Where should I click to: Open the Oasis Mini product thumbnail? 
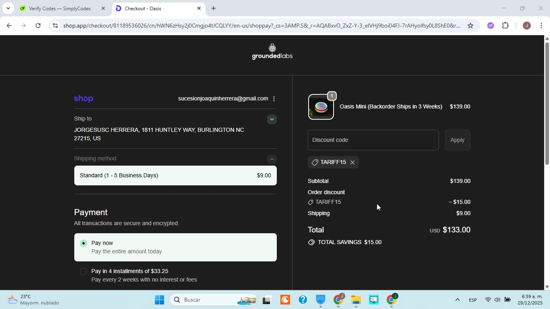(x=321, y=107)
